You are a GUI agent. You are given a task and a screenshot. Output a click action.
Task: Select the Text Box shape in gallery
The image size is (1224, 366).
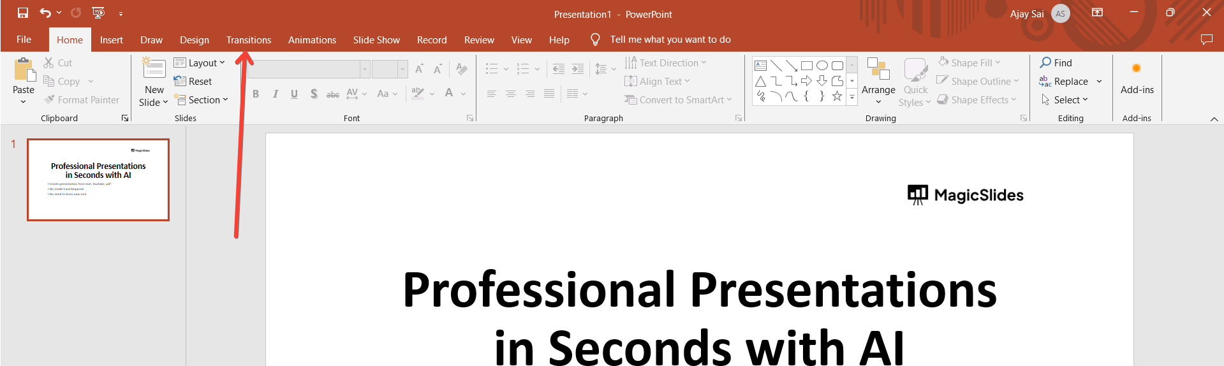(761, 65)
